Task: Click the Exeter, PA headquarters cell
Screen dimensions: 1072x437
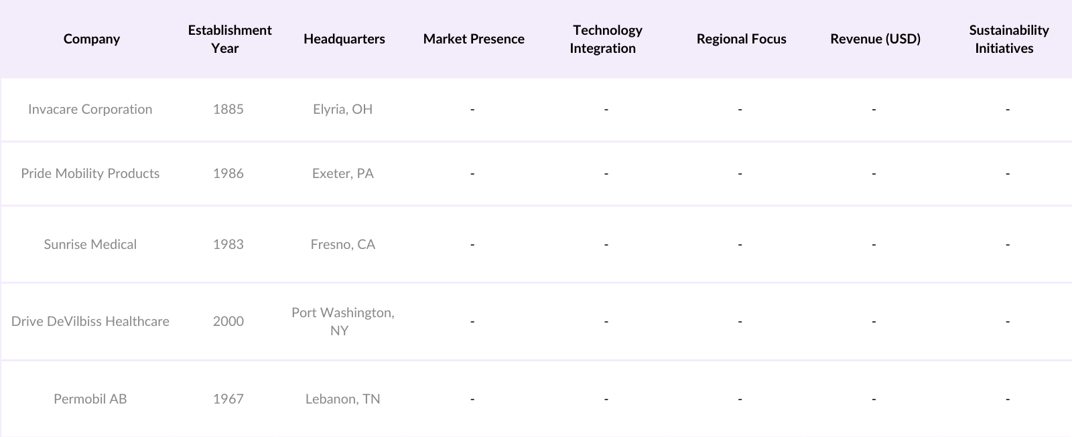Action: tap(342, 173)
